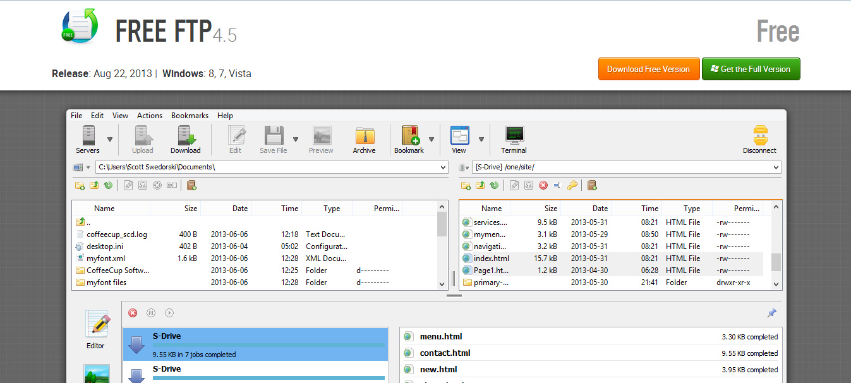Create new folder in local pane
Screen dimensions: 851x383
tap(80, 186)
